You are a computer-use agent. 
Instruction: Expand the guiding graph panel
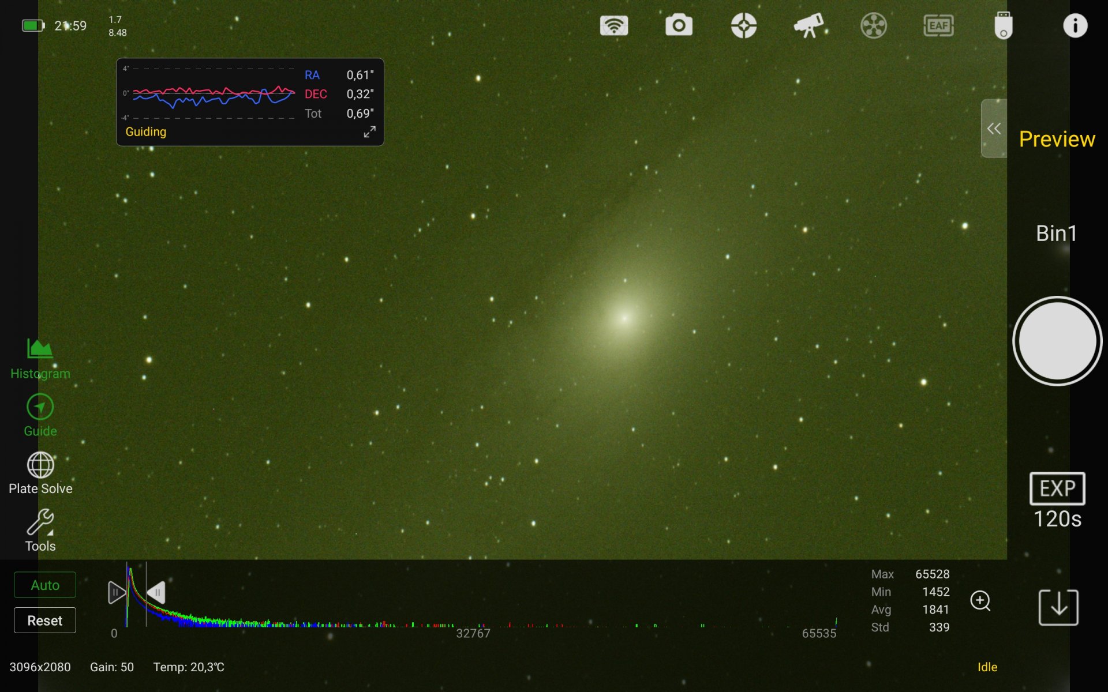370,132
